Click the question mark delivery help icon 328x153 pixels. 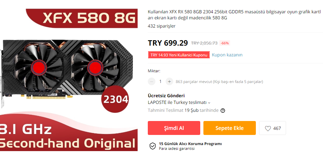point(223,111)
